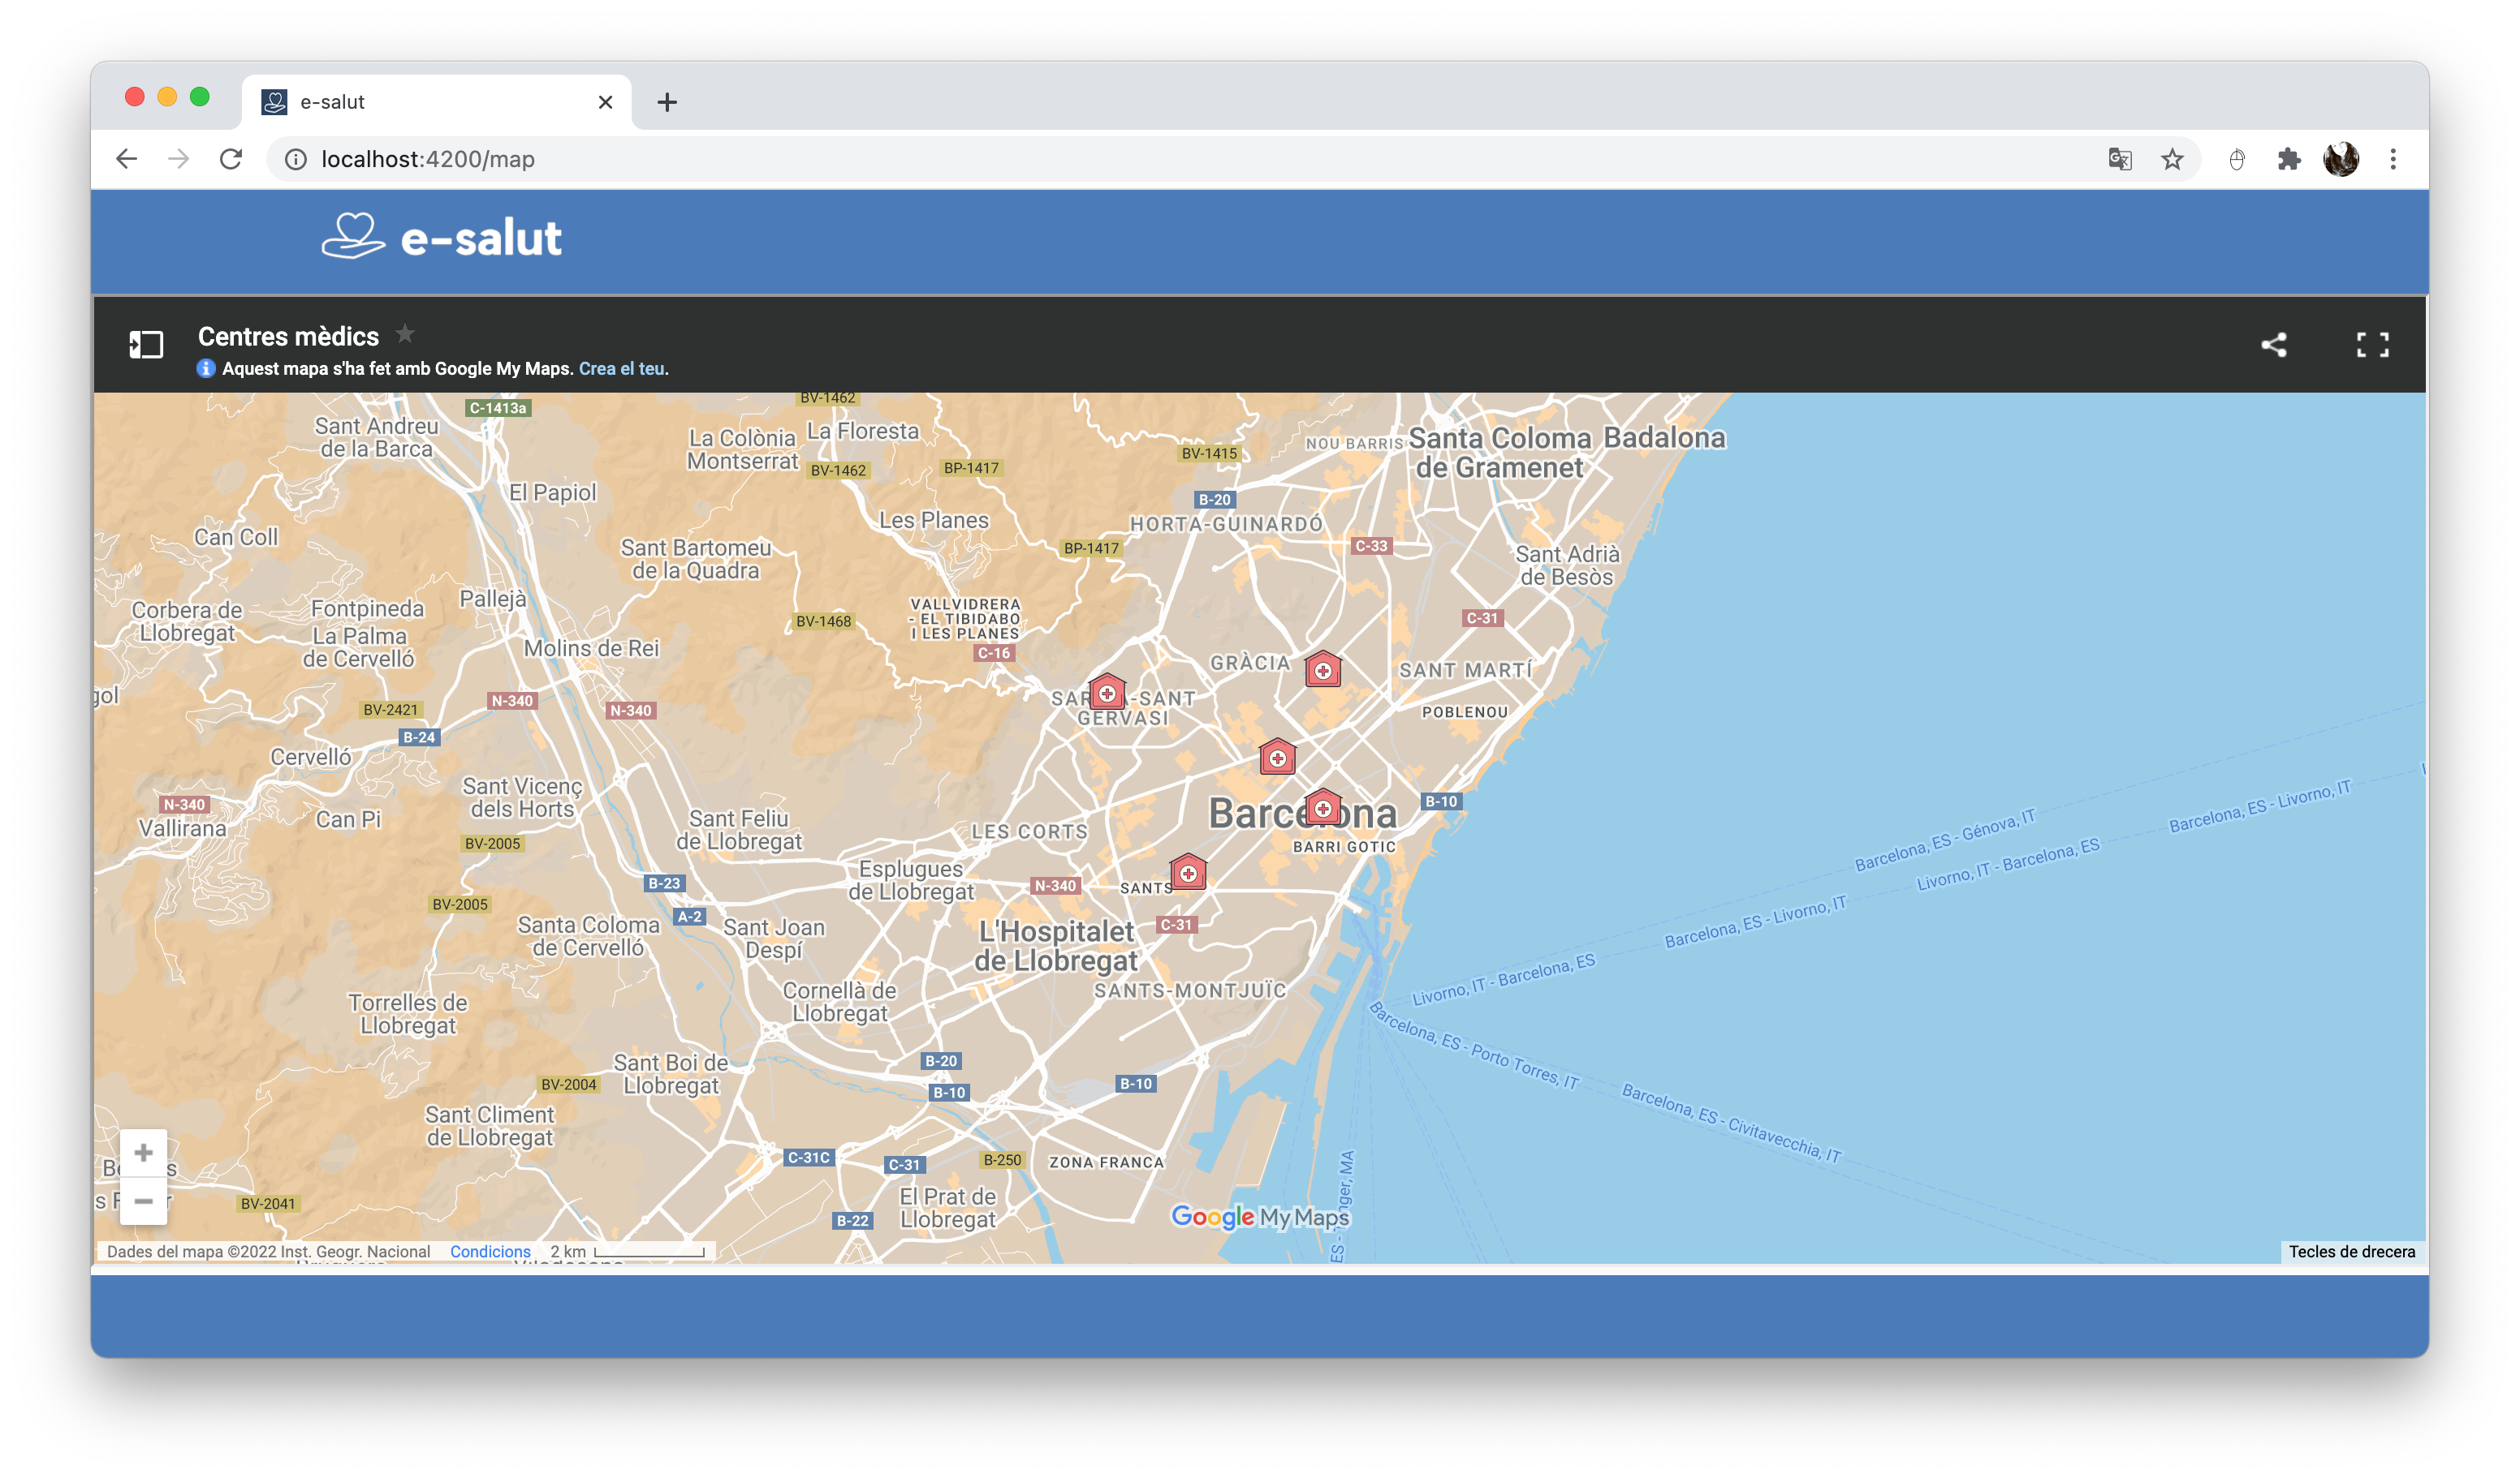Open a new browser tab
2520x1478 pixels.
[667, 102]
